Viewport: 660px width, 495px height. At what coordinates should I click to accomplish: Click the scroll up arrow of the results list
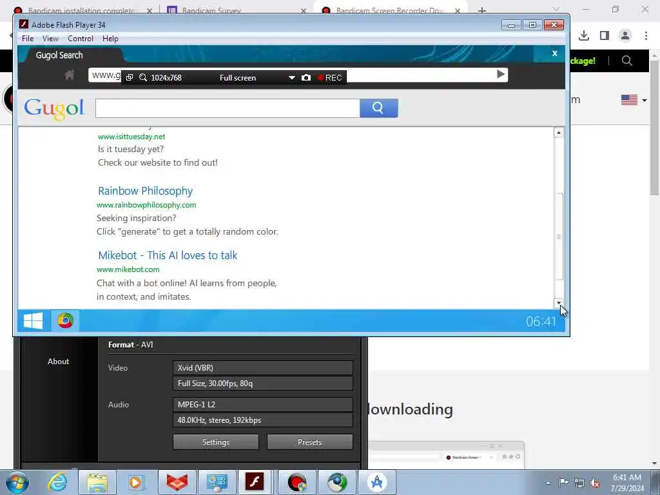click(x=559, y=133)
